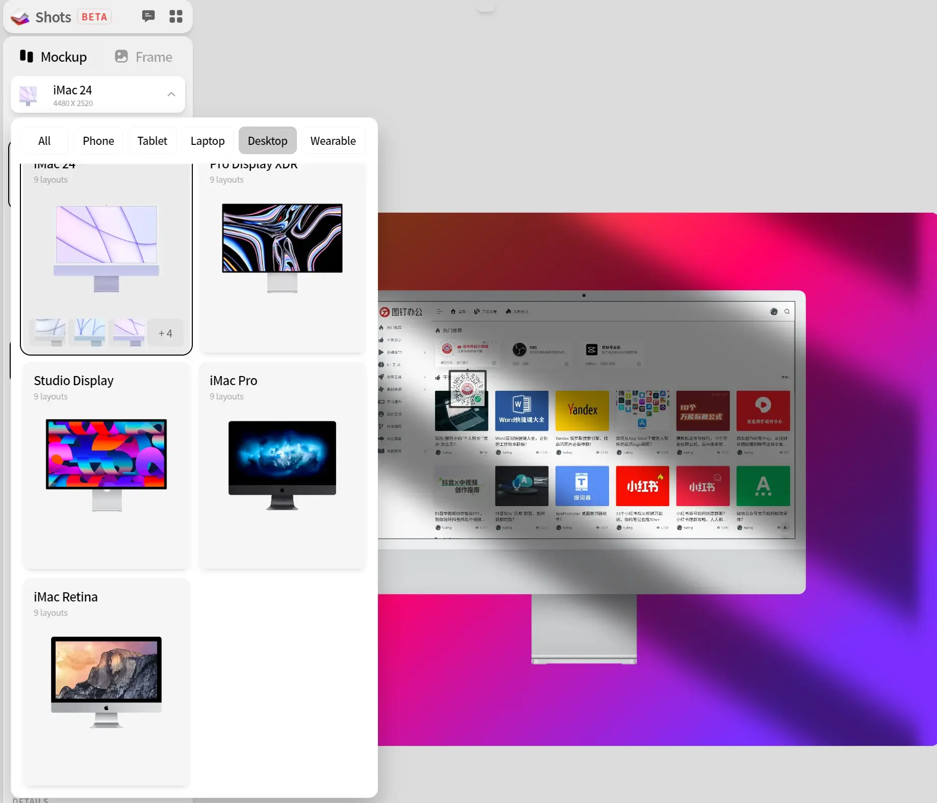
Task: Show All device categories
Action: [44, 141]
